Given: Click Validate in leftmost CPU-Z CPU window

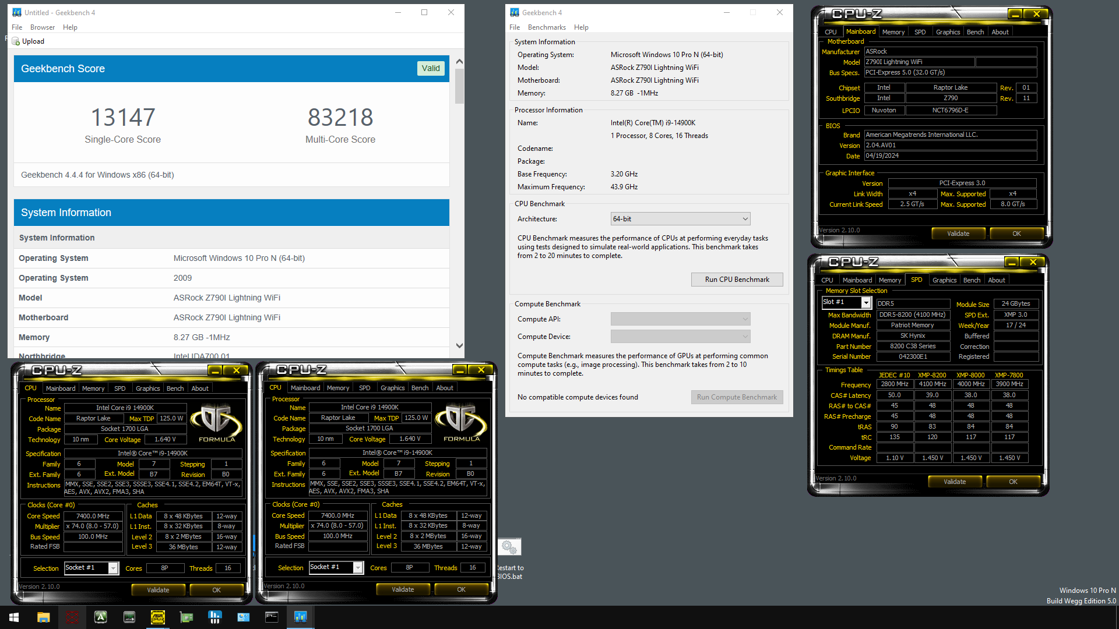Looking at the screenshot, I should pyautogui.click(x=158, y=590).
